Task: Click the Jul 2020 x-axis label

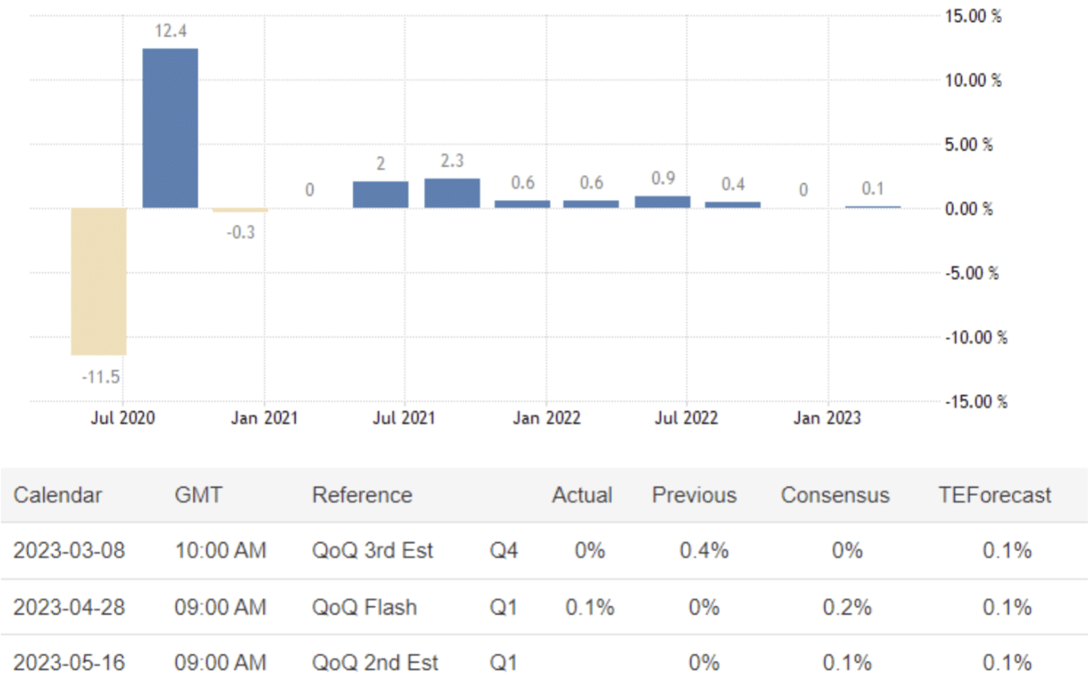Action: (x=123, y=418)
